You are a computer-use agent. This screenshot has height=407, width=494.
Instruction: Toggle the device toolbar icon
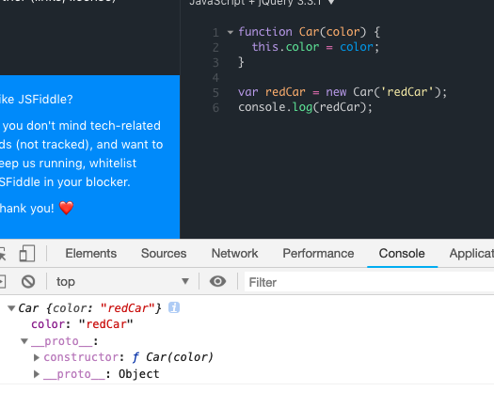point(27,254)
